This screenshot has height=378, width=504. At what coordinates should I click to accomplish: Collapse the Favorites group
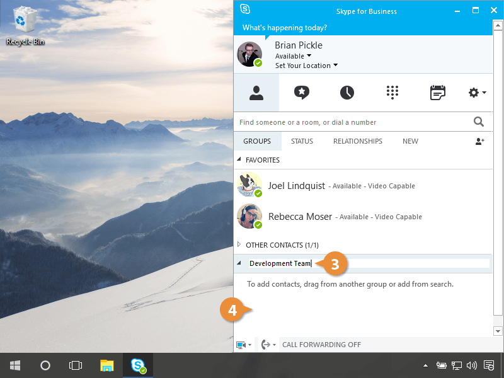[239, 160]
